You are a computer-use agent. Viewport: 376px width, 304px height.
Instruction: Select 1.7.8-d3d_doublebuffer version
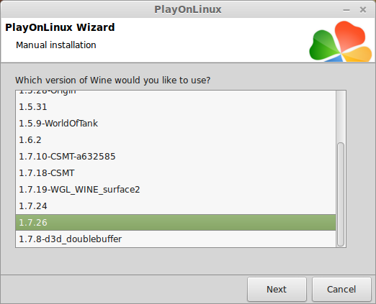pyautogui.click(x=176, y=239)
